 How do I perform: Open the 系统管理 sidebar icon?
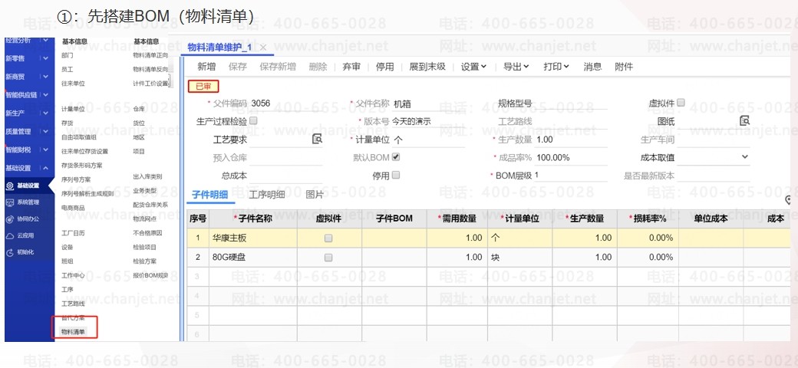[10, 202]
